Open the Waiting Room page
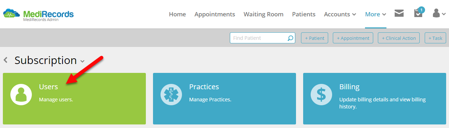 click(263, 14)
